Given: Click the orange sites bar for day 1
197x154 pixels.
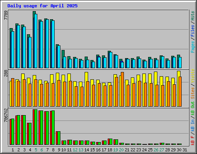Looking at the screenshot, I should pos(13,92).
